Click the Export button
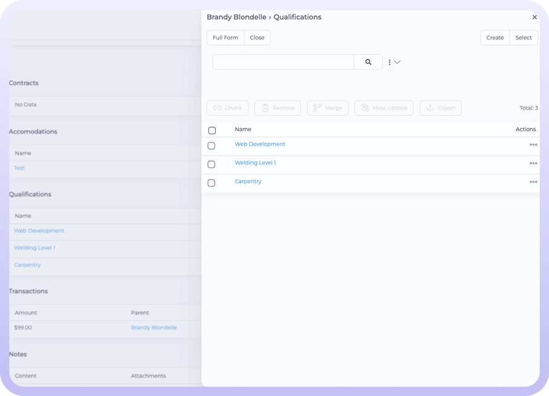 tap(440, 108)
